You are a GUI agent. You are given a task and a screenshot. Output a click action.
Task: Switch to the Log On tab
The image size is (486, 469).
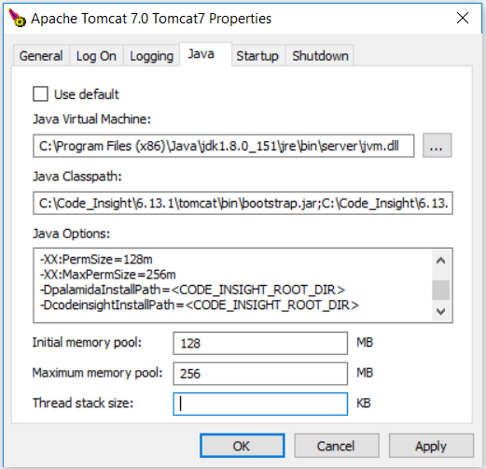(x=96, y=56)
